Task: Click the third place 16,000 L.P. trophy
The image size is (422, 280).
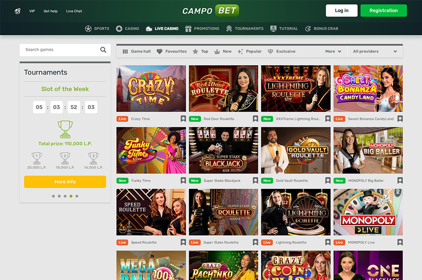Action: [x=93, y=158]
